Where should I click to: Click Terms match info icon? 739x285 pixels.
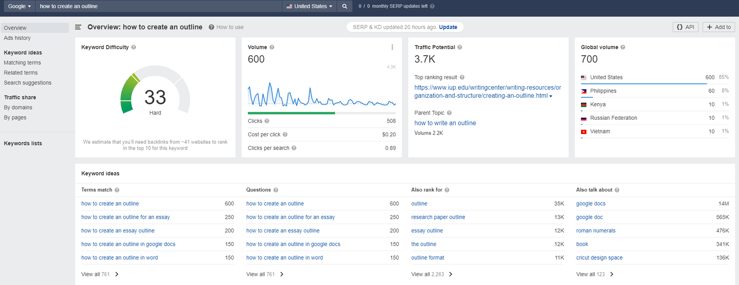[117, 190]
